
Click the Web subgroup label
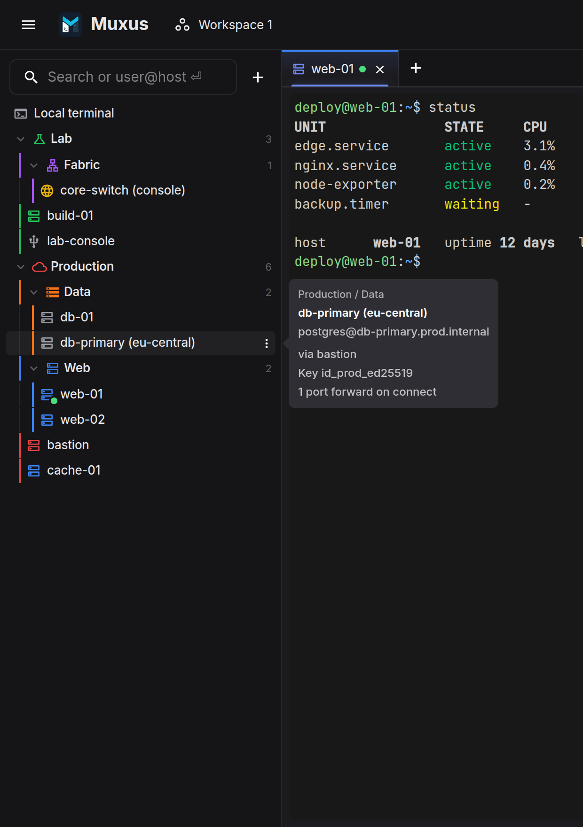coord(77,368)
